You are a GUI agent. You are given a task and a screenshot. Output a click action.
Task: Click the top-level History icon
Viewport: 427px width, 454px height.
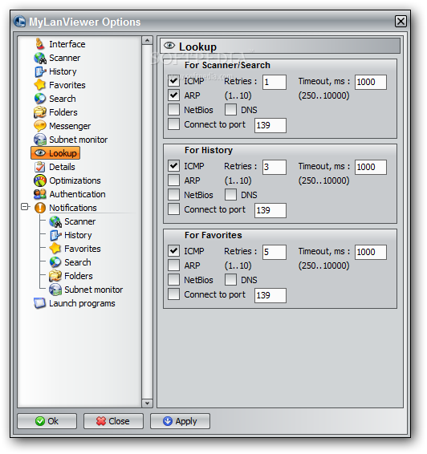click(40, 71)
